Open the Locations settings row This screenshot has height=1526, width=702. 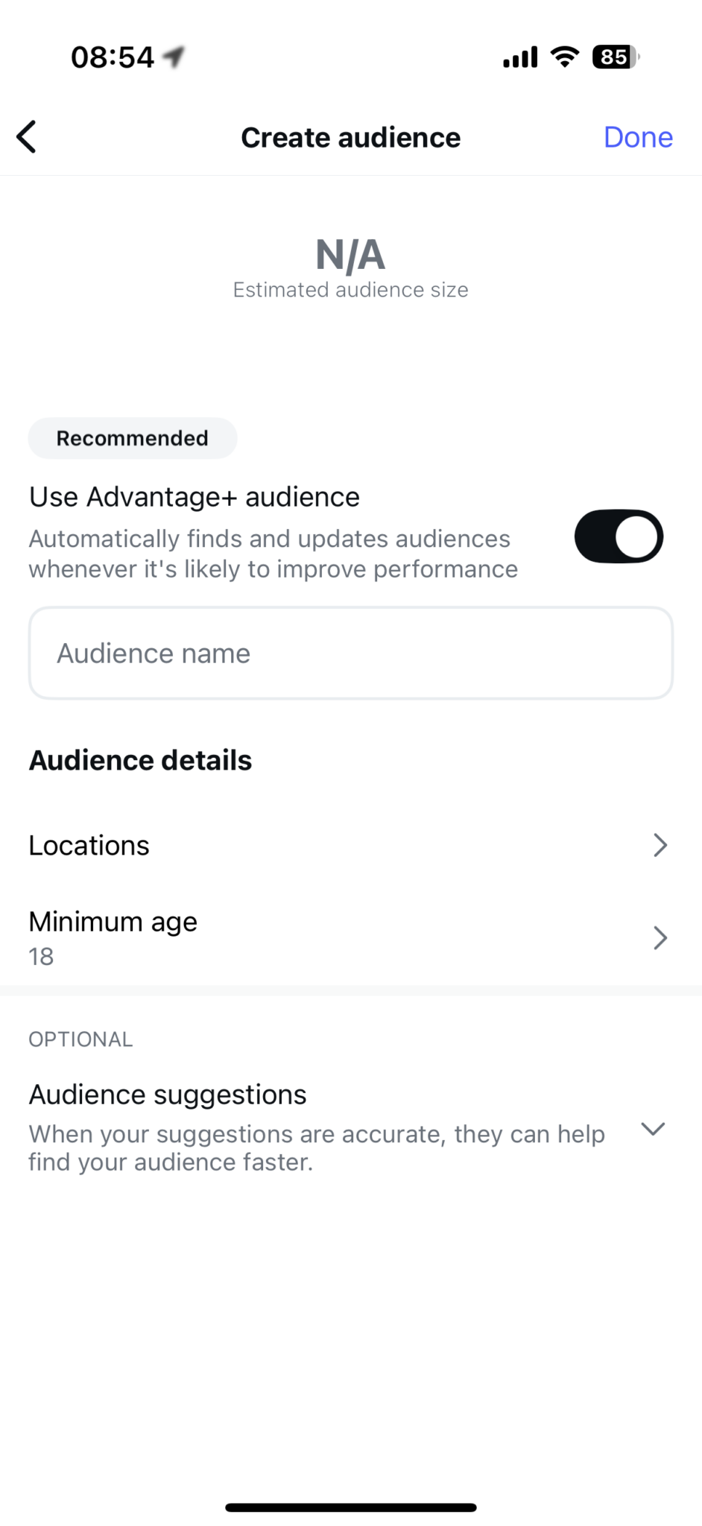pyautogui.click(x=89, y=846)
